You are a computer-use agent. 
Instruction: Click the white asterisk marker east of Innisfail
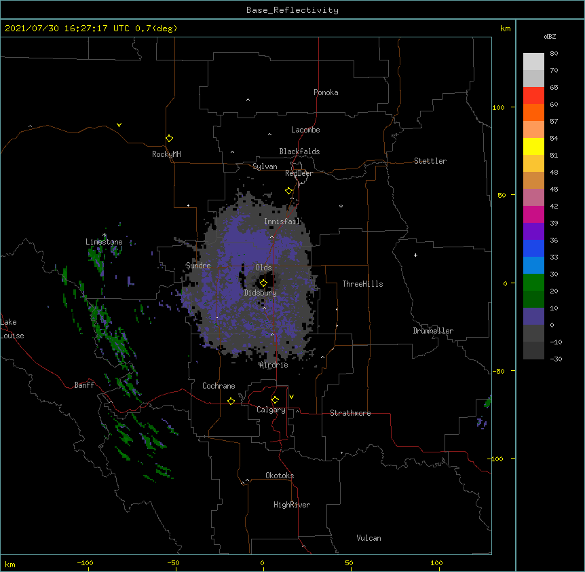coord(341,206)
